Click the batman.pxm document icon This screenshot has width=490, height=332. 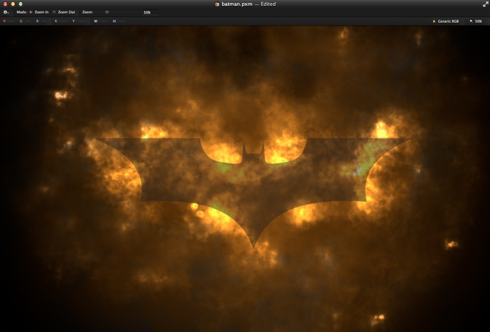click(x=217, y=4)
